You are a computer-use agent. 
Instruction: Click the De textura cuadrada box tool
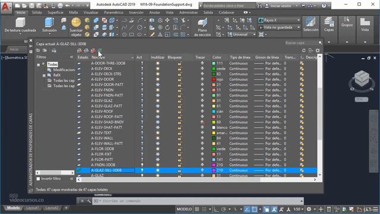[20, 25]
